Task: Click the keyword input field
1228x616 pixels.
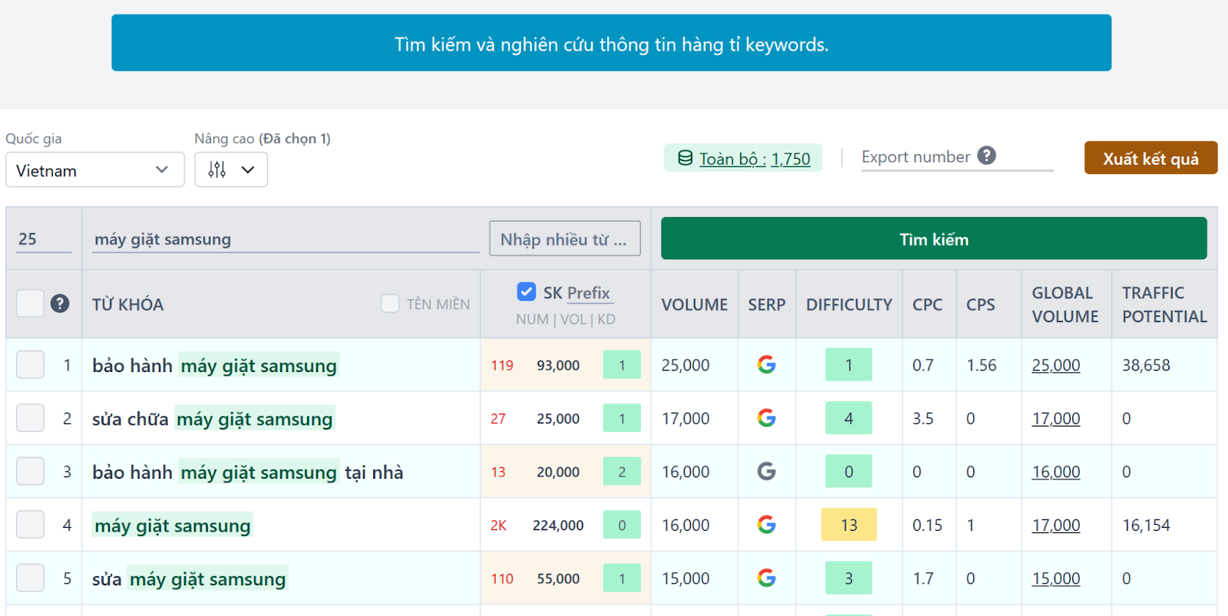Action: (x=286, y=239)
